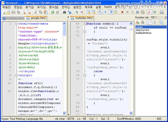Click the Synchronize Vertical Scrolling icon
The height and width of the screenshot is (122, 168).
[x=88, y=12]
